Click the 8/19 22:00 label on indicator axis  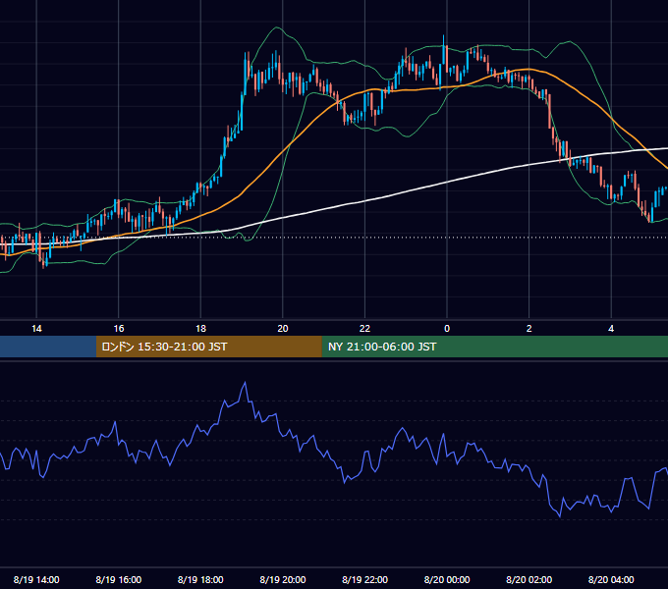(x=364, y=579)
